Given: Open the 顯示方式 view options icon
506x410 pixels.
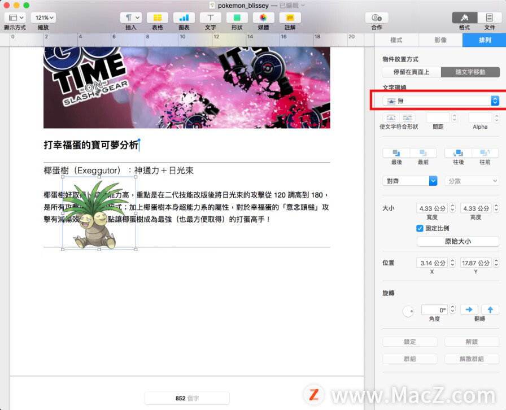Looking at the screenshot, I should coord(15,18).
